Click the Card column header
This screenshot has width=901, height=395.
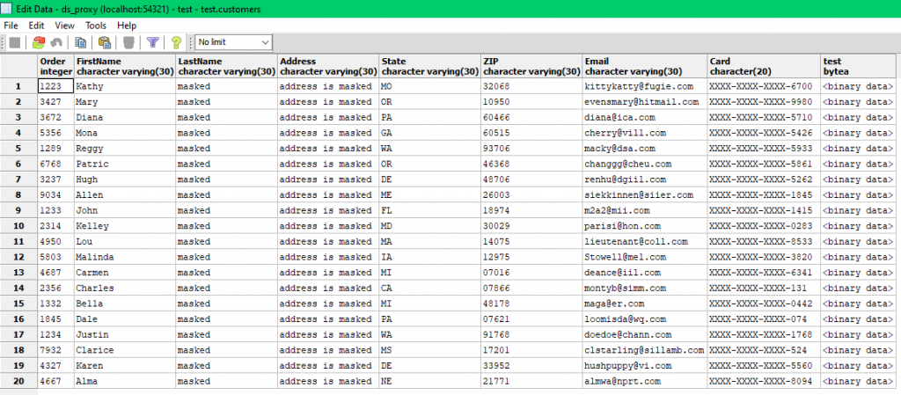[762, 66]
